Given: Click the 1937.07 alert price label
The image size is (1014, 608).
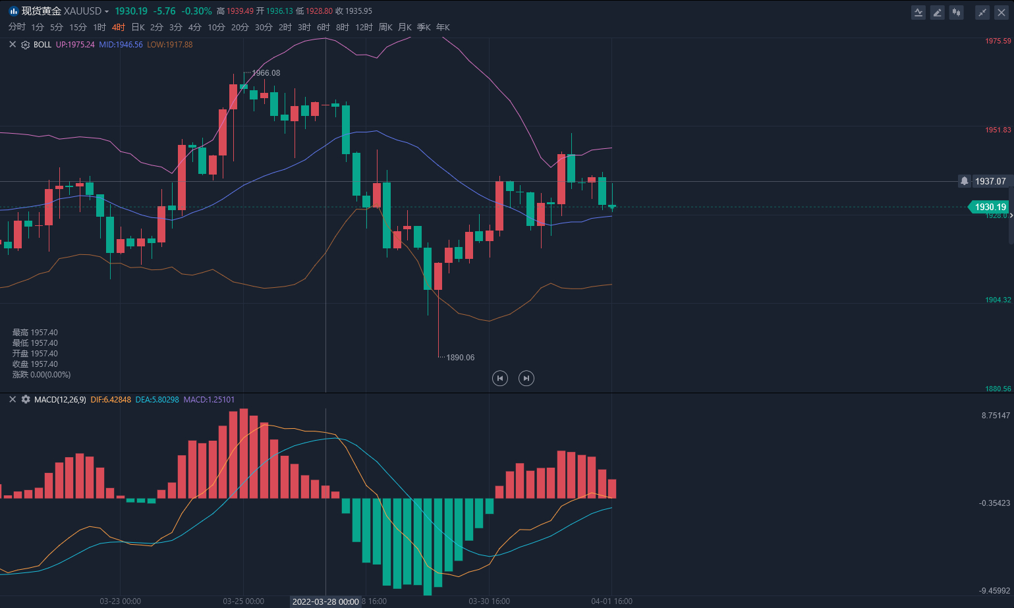Looking at the screenshot, I should pos(990,181).
